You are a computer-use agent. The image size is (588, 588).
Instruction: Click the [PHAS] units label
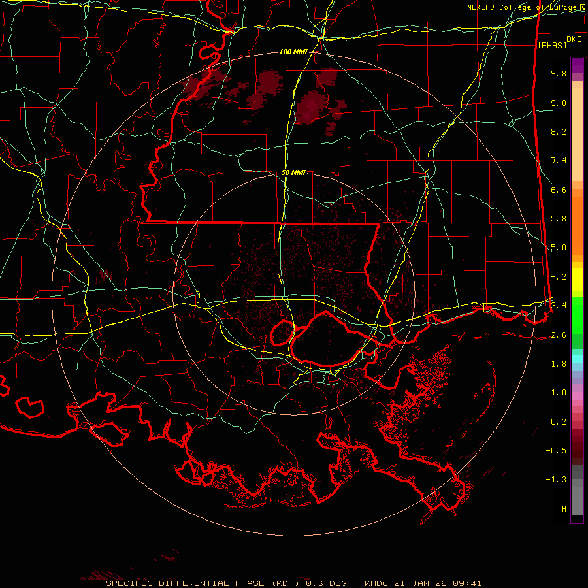(552, 46)
